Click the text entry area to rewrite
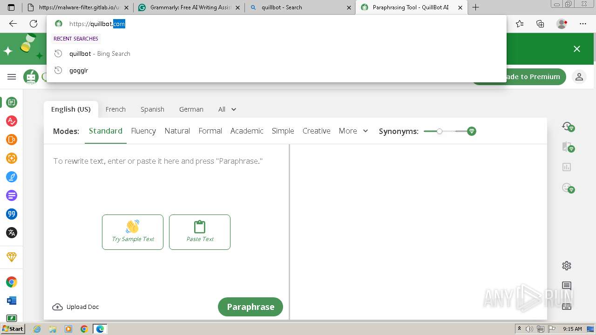The height and width of the screenshot is (335, 596). (166, 161)
